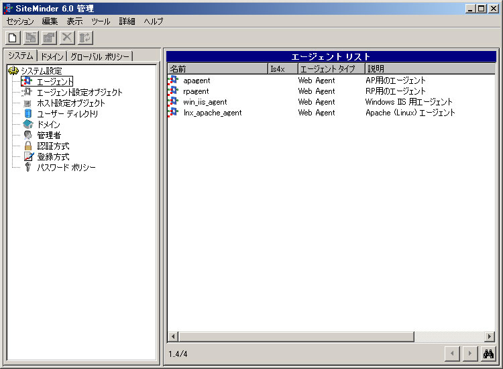Viewport: 503px width, 369px height.
Task: Click the ユーザー ディレクトリ database icon
Action: point(28,113)
